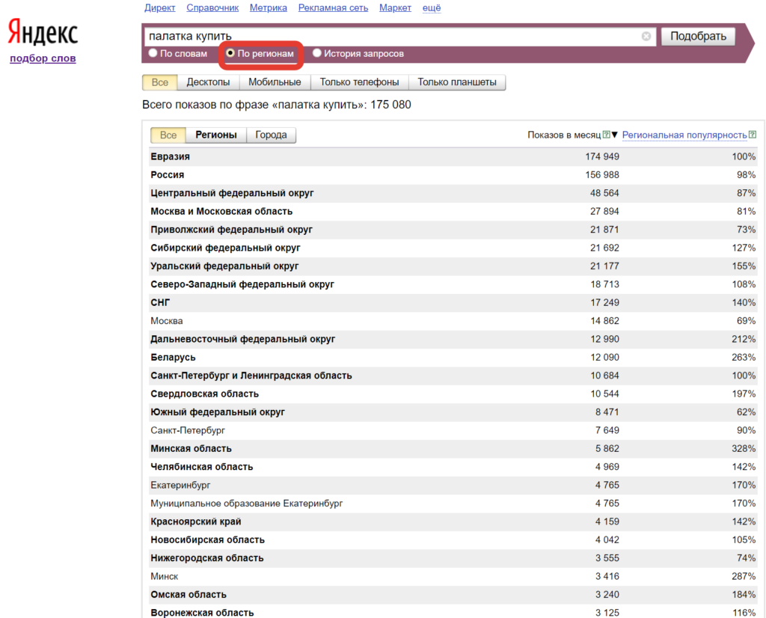Select the Все tab in the regions table

168,135
